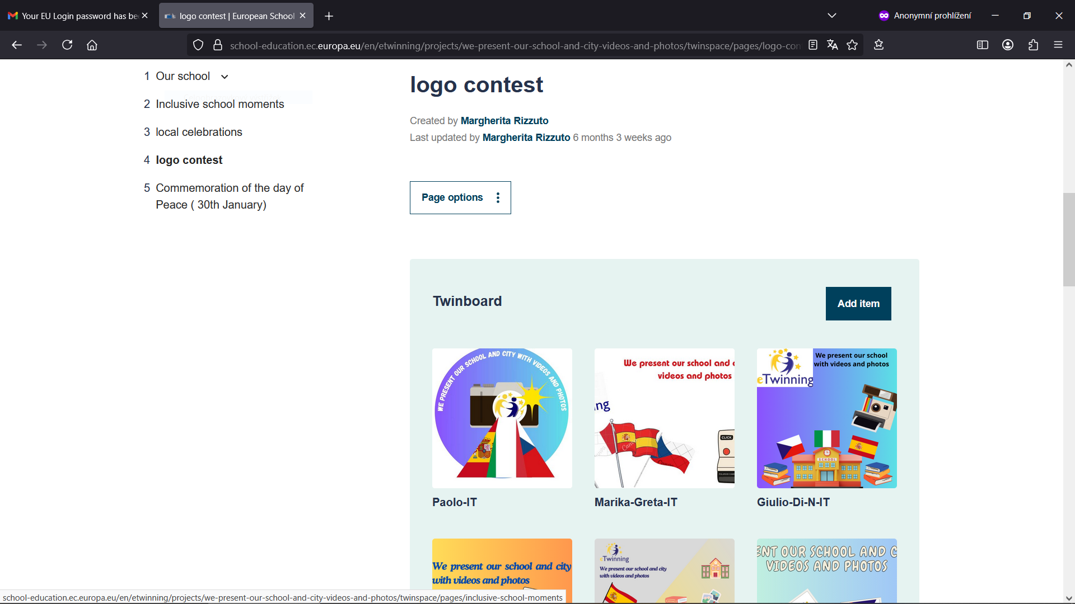
Task: Click the browser reload icon
Action: pos(67,45)
